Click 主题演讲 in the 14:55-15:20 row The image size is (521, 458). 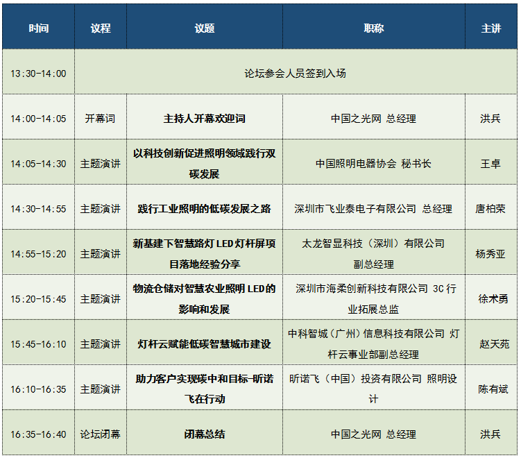click(x=101, y=254)
